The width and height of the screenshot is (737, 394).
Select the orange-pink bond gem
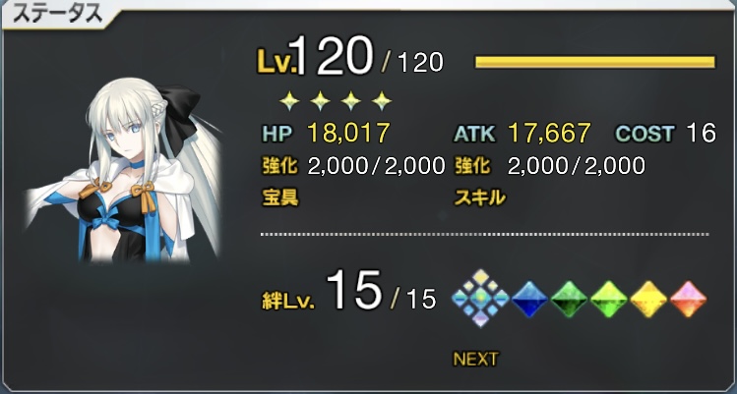(x=688, y=299)
